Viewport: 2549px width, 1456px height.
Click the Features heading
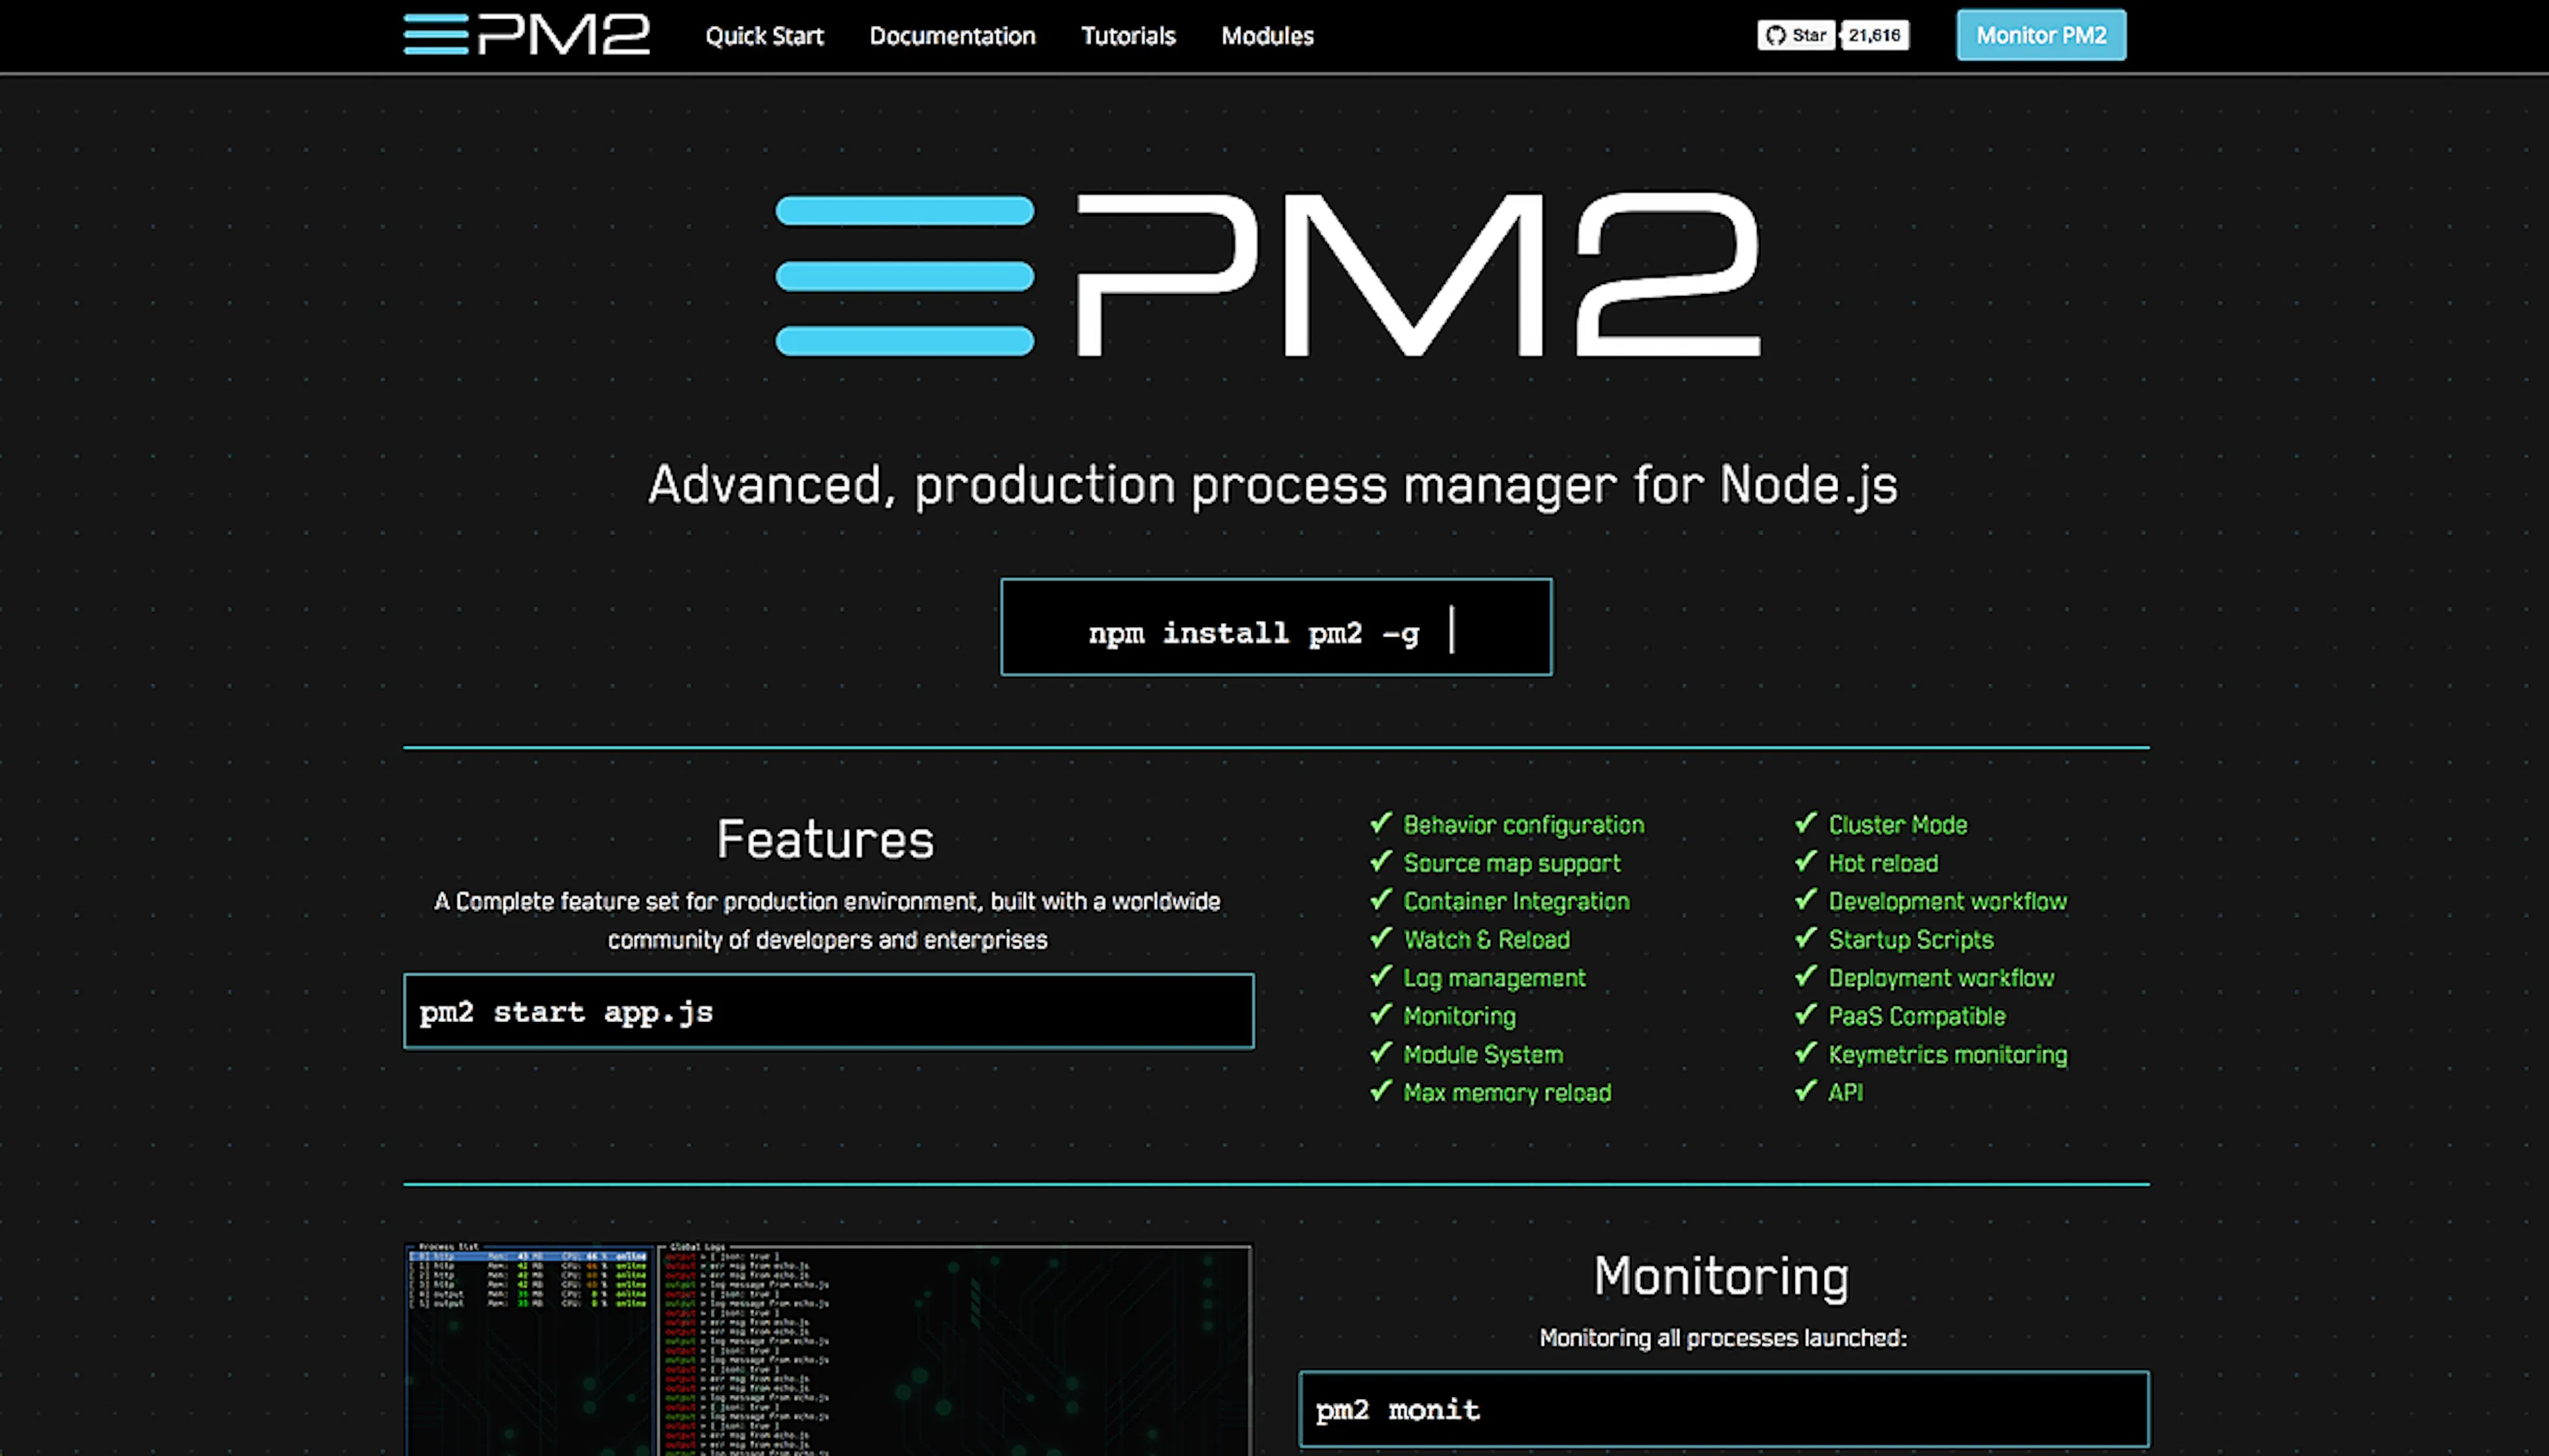click(826, 840)
